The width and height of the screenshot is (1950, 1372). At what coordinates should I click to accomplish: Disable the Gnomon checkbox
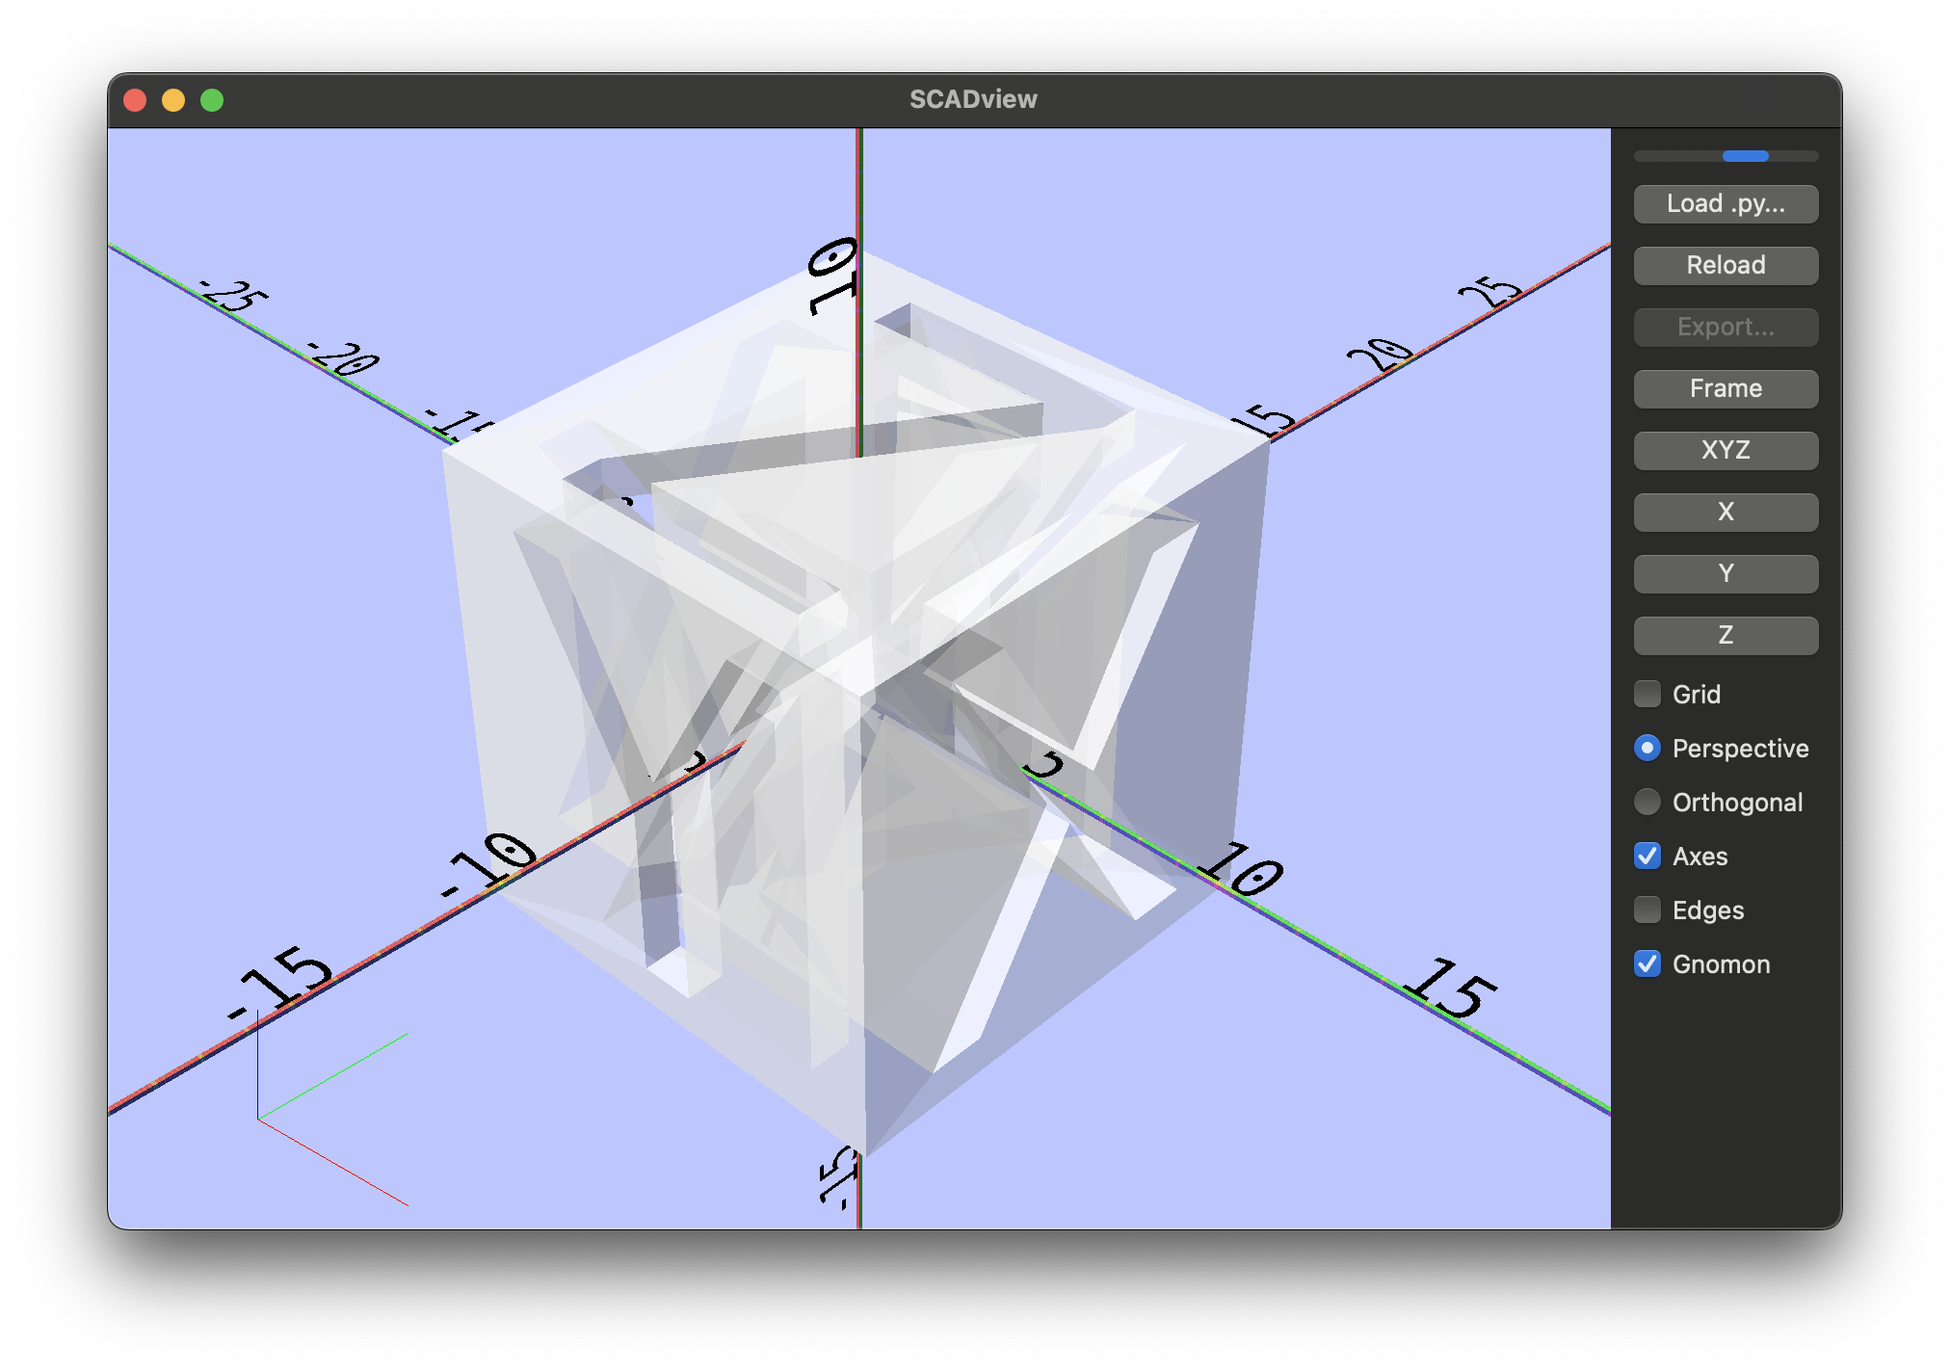click(x=1647, y=963)
